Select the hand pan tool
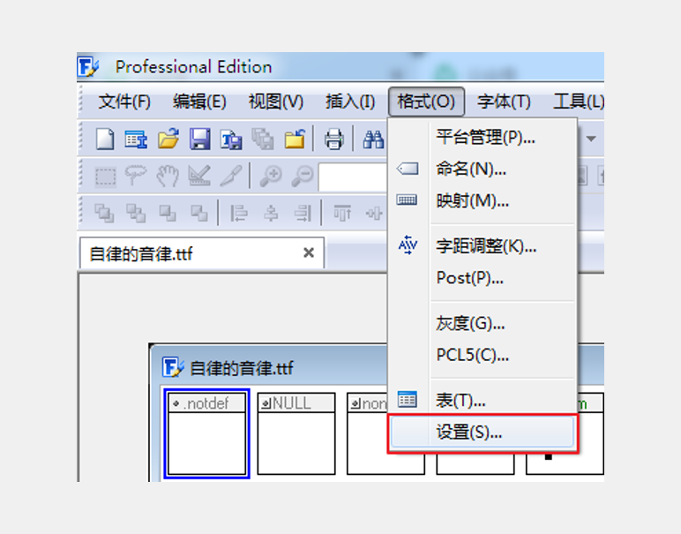681x534 pixels. (x=168, y=176)
